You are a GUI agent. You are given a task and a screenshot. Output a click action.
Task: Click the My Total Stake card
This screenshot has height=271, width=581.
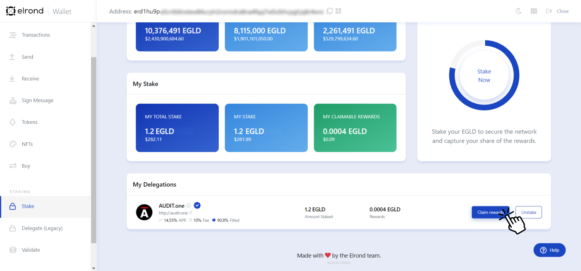(x=177, y=128)
